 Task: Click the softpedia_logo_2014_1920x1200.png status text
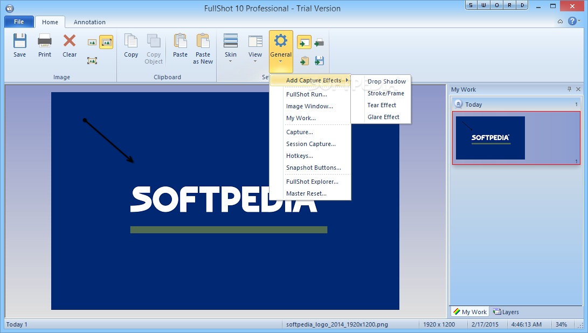coord(337,324)
